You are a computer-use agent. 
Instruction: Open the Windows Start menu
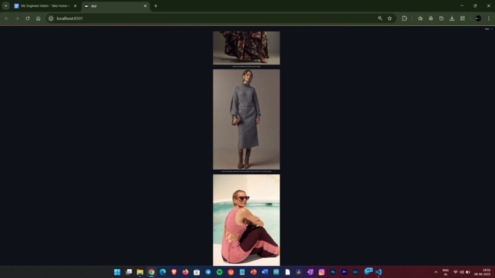point(117,272)
